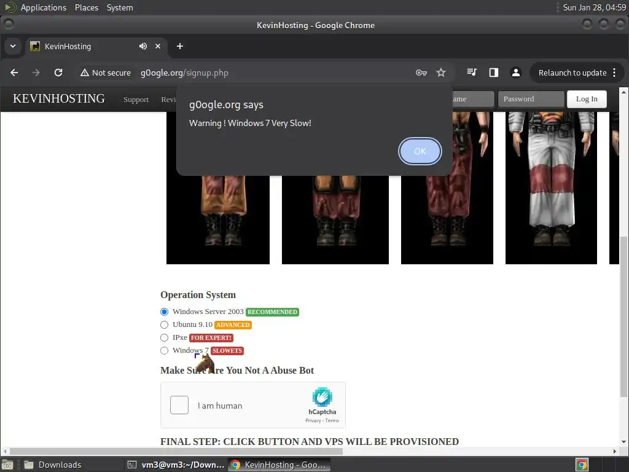Click the vertical page scrollbar thumb
This screenshot has width=629, height=472.
pos(623,317)
